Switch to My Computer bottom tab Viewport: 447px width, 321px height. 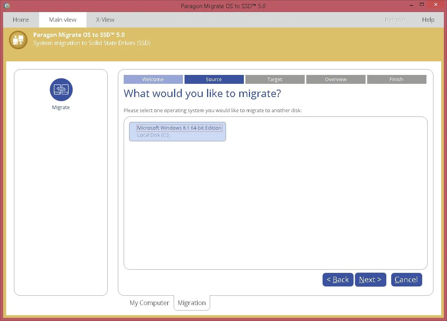[x=149, y=303]
